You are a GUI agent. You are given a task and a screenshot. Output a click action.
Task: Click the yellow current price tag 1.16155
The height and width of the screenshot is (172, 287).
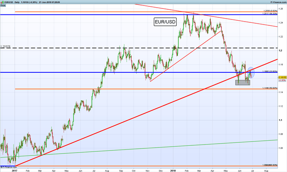[x=282, y=77]
